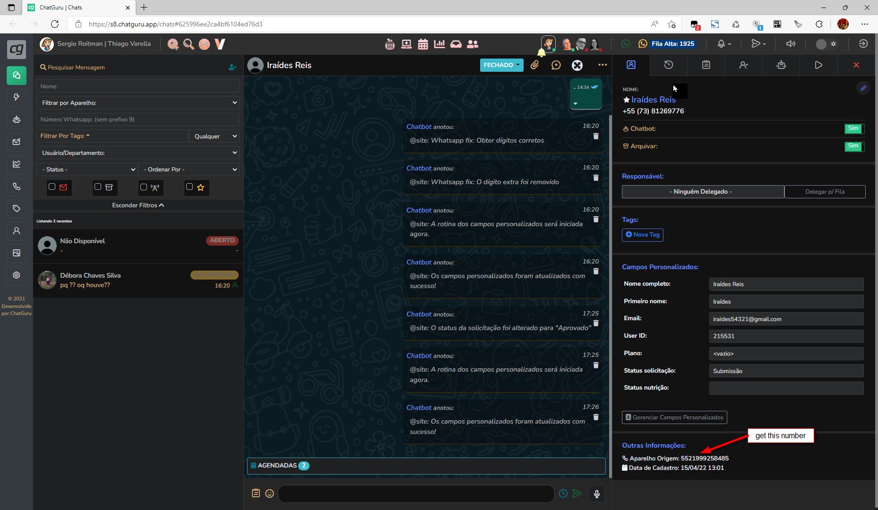Toggle the Chatbot 'Sim' switch

854,128
